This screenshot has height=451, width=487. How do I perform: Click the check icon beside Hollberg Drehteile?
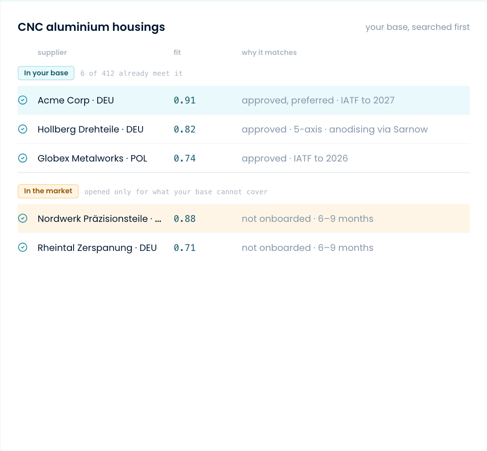(23, 129)
